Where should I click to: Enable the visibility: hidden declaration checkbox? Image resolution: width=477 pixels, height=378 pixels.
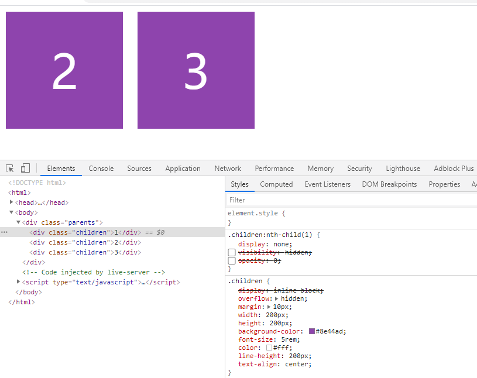(232, 252)
